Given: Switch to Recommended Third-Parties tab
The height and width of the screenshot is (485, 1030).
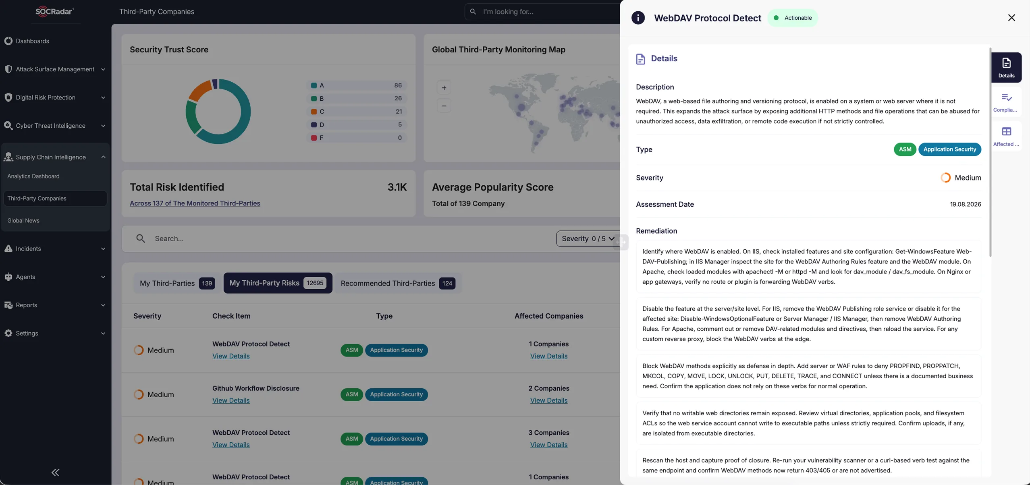Looking at the screenshot, I should (398, 283).
